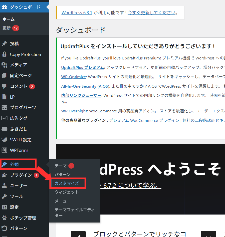Click the comment bubble icon beside コメント
This screenshot has height=237, width=225.
point(4,86)
